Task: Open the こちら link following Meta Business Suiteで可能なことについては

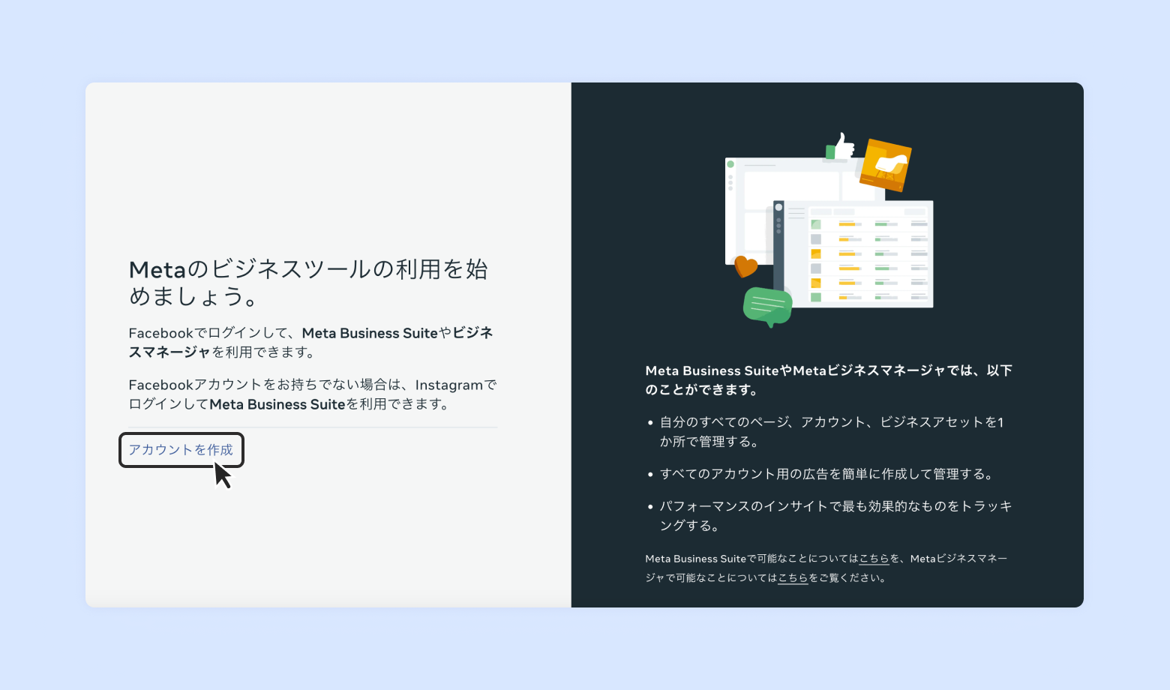Action: coord(874,559)
